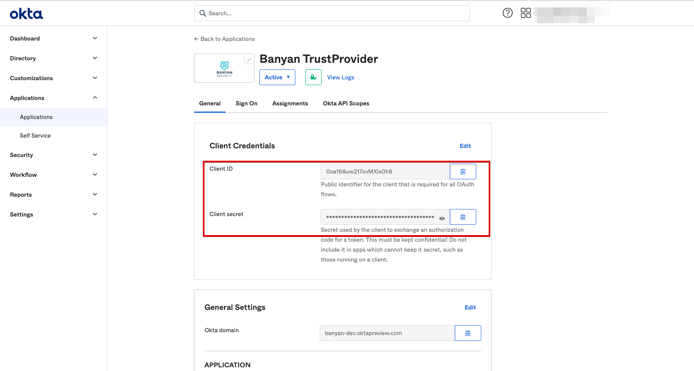Copy the Client secret to clipboard

(463, 217)
